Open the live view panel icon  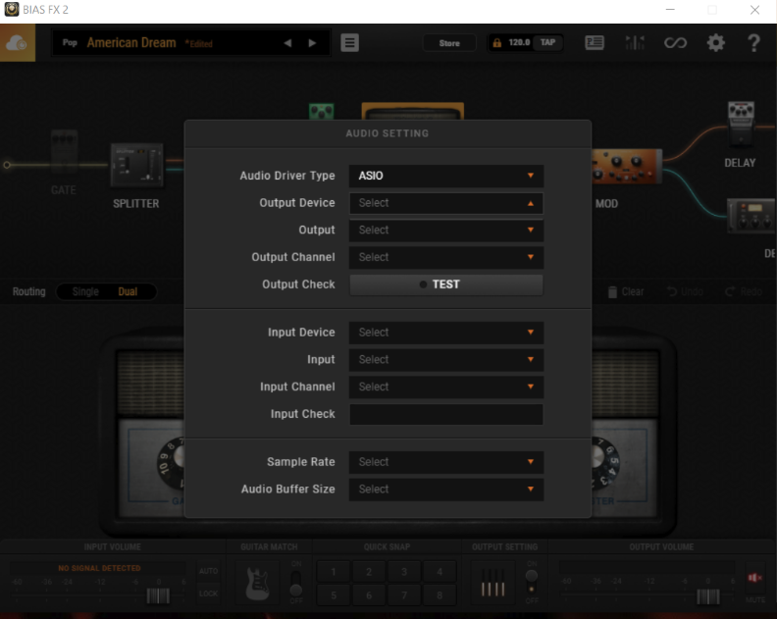(x=595, y=43)
